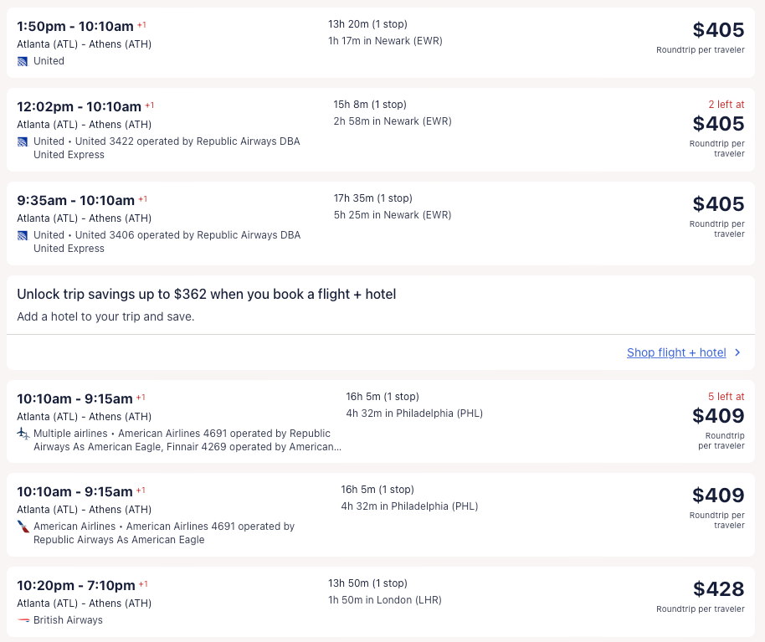Click the Multiple airlines plane icon
The image size is (765, 642).
pyautogui.click(x=23, y=434)
